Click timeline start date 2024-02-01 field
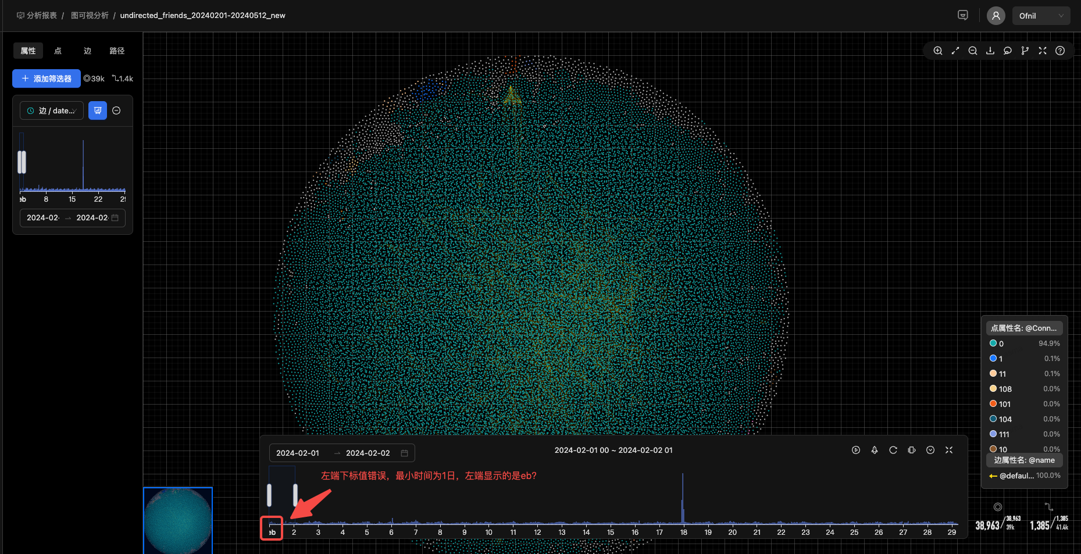The height and width of the screenshot is (554, 1081). pyautogui.click(x=298, y=453)
